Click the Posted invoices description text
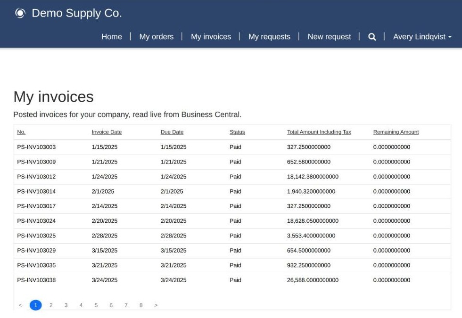 click(127, 114)
